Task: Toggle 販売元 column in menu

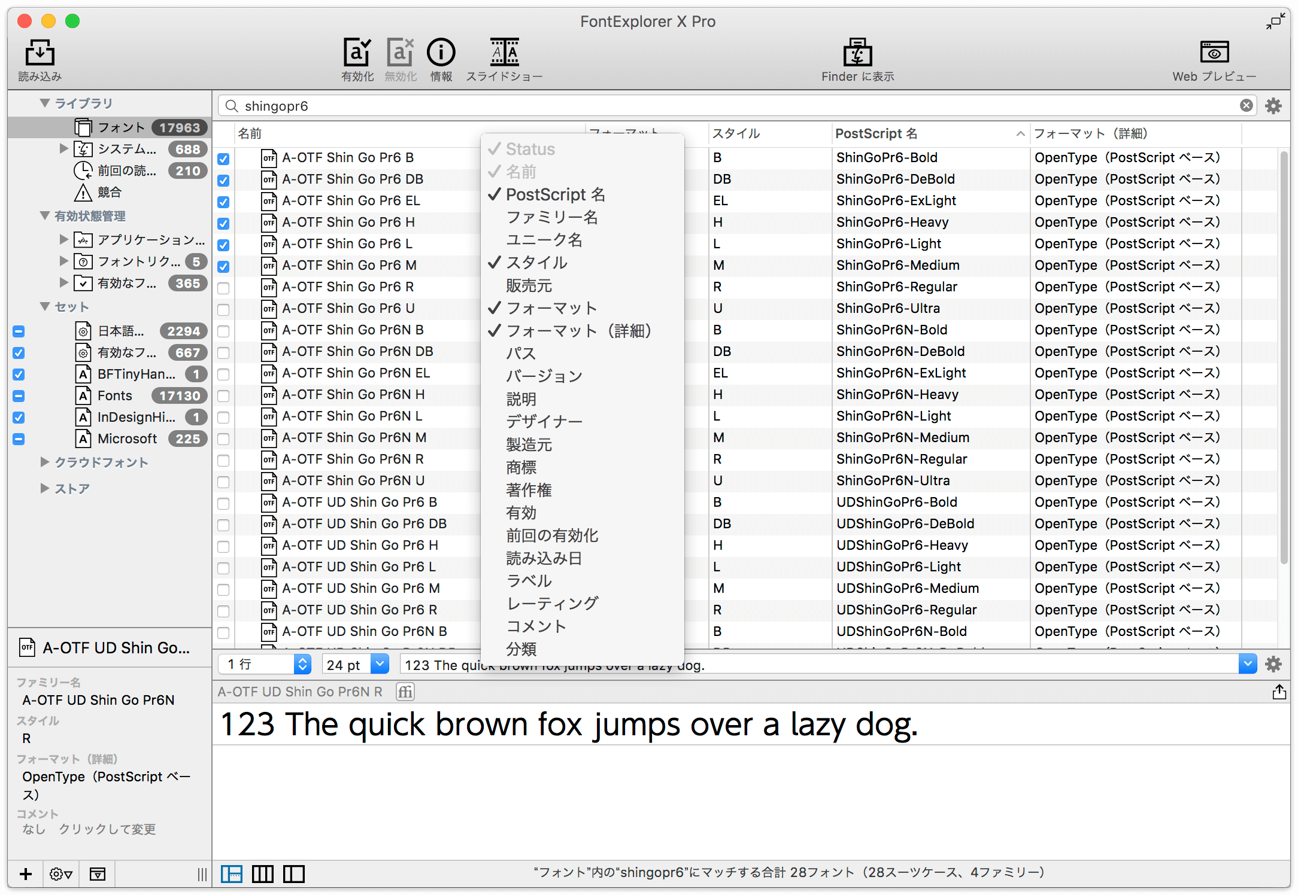Action: (x=582, y=285)
